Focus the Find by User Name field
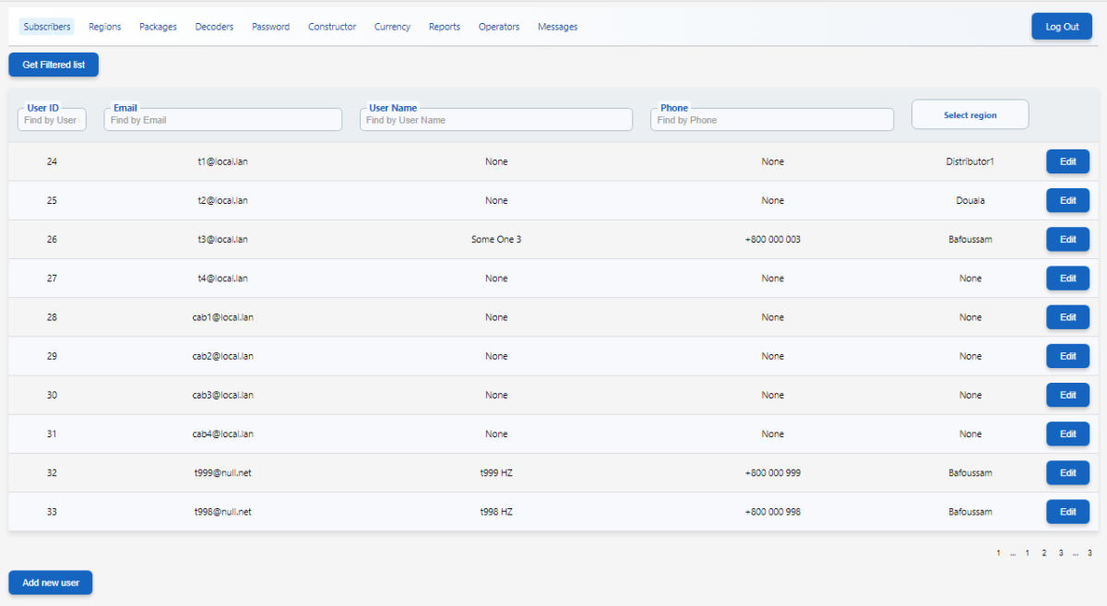The width and height of the screenshot is (1107, 606). pyautogui.click(x=495, y=120)
